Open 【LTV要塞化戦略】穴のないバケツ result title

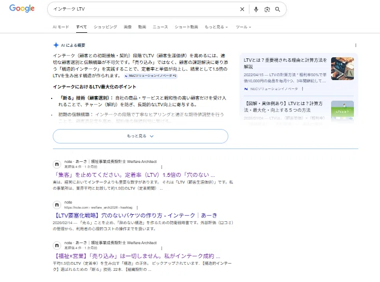point(135,215)
